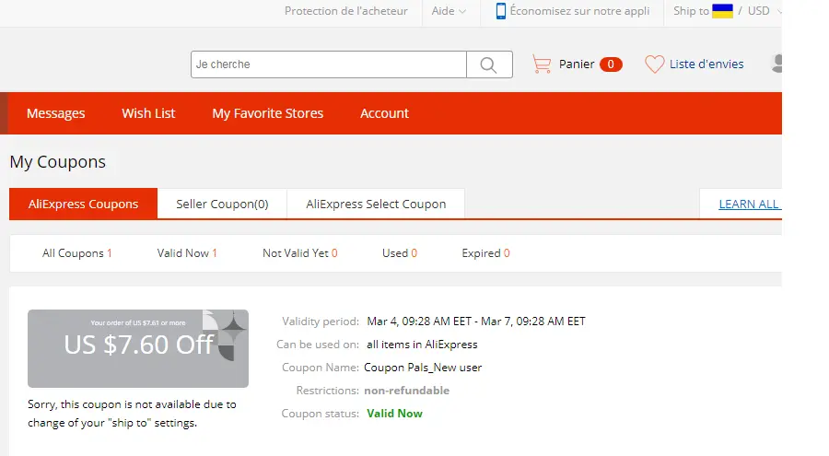Click the validity period date range text
Viewport: 829px width, 456px height.
coord(476,322)
